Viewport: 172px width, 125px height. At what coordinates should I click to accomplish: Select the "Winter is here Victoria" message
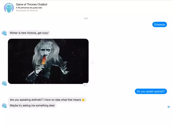pyautogui.click(x=29, y=33)
